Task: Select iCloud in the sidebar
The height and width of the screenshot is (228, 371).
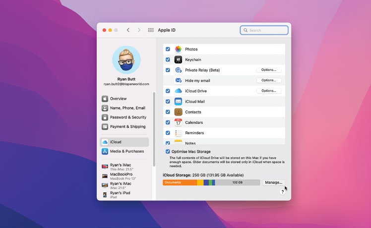Action: [124, 142]
